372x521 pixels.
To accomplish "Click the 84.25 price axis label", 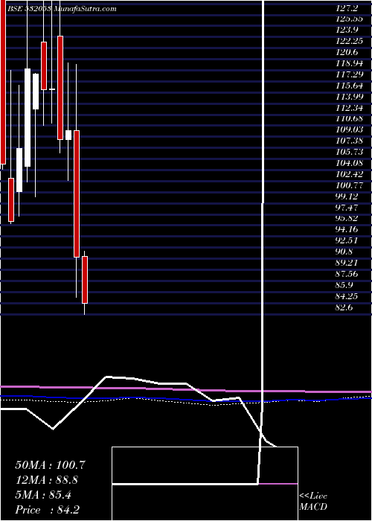I will click(347, 296).
